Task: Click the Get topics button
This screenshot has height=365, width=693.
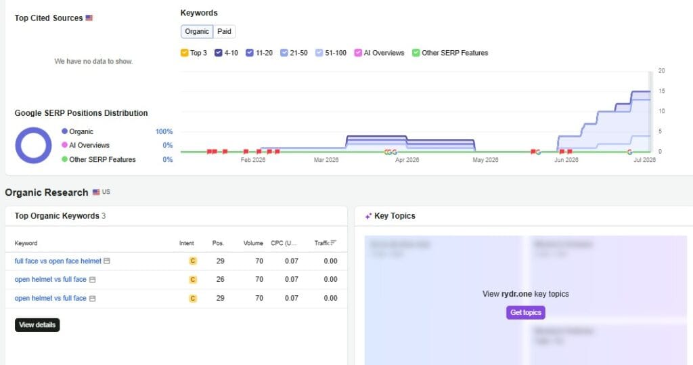Action: [x=525, y=312]
